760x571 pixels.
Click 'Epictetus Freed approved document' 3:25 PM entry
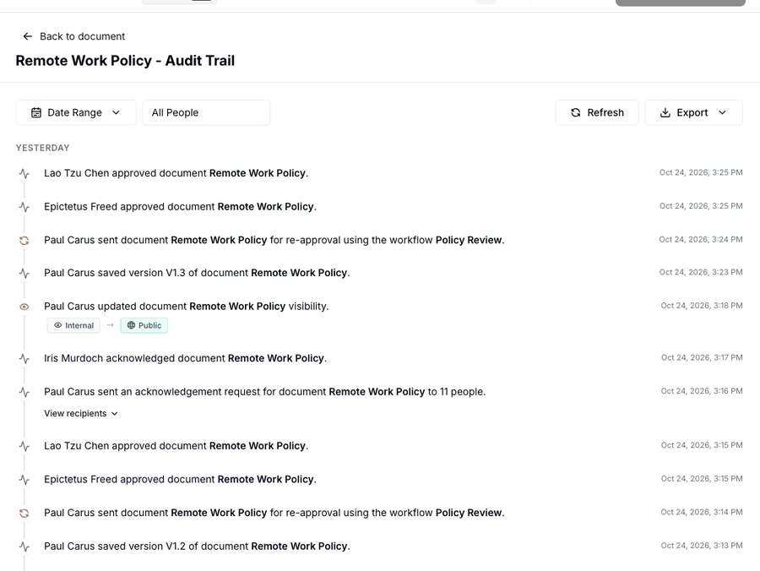tap(181, 206)
